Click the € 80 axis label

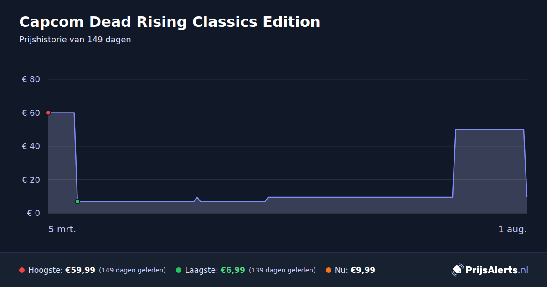[31, 79]
